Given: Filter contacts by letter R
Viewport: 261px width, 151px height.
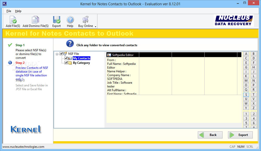Looking at the screenshot, I should click(x=253, y=90).
